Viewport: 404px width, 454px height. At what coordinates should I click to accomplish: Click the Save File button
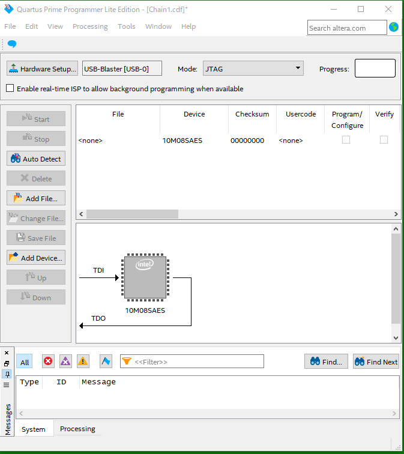click(x=36, y=238)
